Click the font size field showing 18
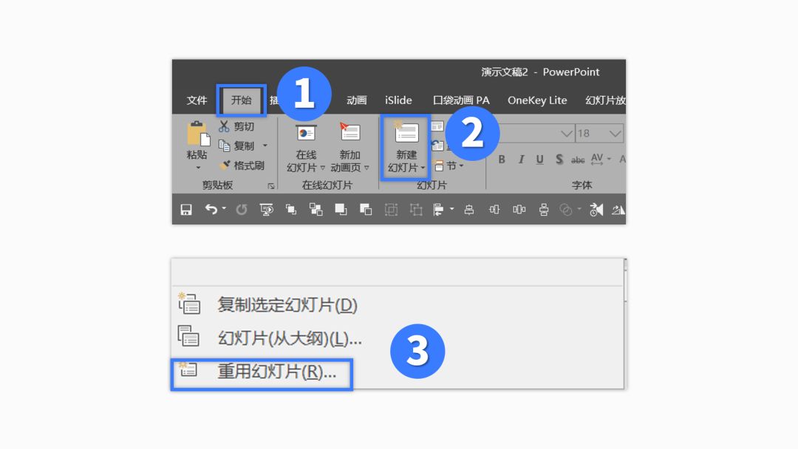Viewport: 798px width, 449px height. point(591,134)
